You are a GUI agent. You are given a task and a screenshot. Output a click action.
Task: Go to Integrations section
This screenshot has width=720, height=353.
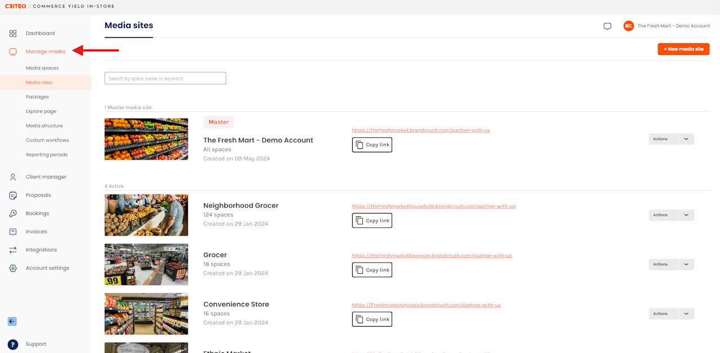click(x=41, y=250)
